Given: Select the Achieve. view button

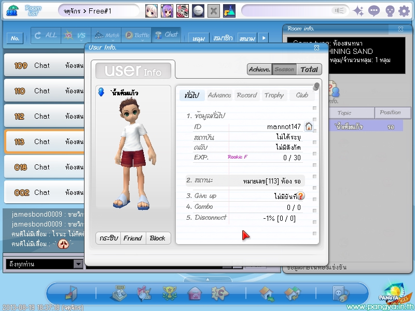Looking at the screenshot, I should pyautogui.click(x=260, y=69).
